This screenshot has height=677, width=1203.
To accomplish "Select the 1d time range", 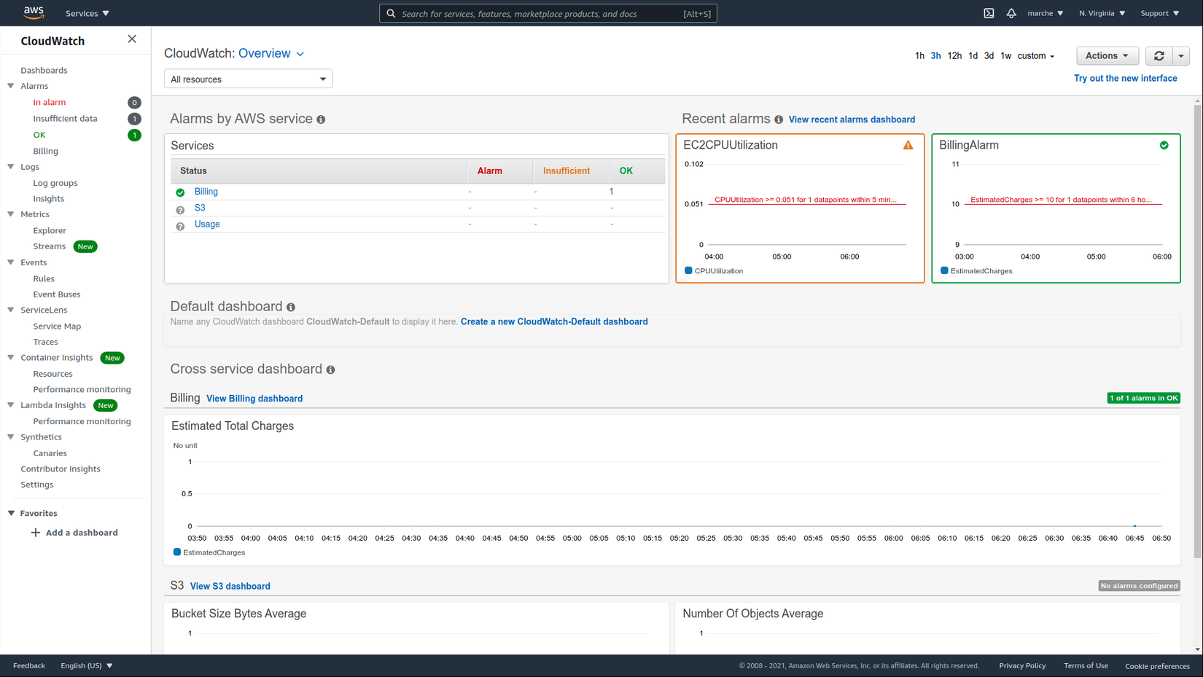I will point(973,56).
